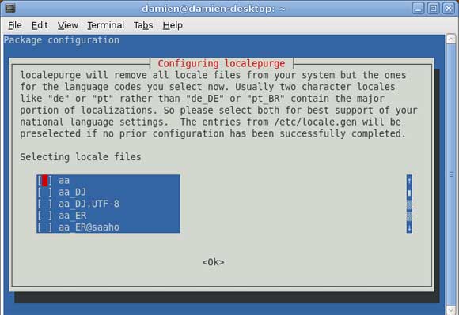Click the 'Package configuration' header text
459x315 pixels.
[62, 40]
